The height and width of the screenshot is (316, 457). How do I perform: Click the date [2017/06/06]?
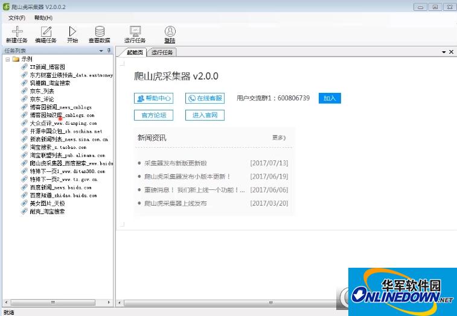pos(269,190)
